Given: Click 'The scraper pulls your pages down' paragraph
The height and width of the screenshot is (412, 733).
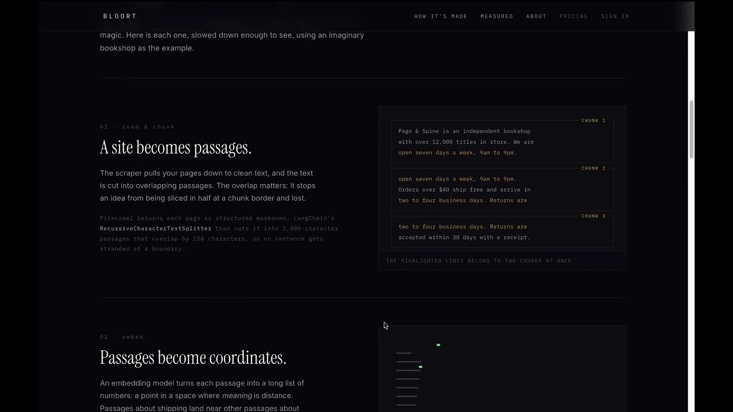Looking at the screenshot, I should 207,185.
